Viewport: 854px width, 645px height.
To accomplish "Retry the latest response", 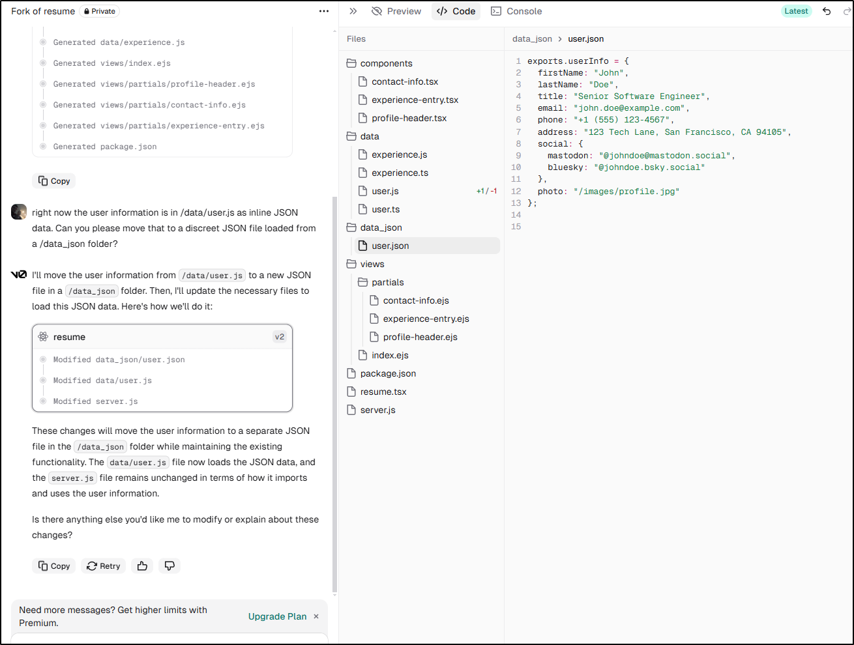I will (104, 566).
